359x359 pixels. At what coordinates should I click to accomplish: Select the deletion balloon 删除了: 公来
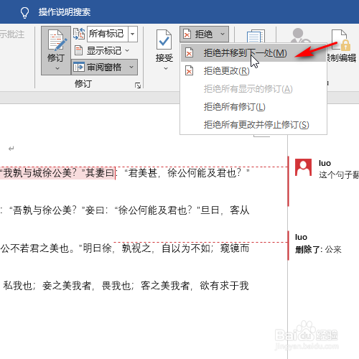point(318,250)
